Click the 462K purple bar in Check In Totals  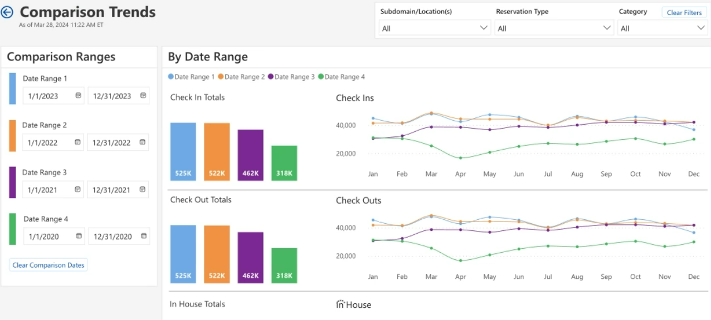coord(250,155)
